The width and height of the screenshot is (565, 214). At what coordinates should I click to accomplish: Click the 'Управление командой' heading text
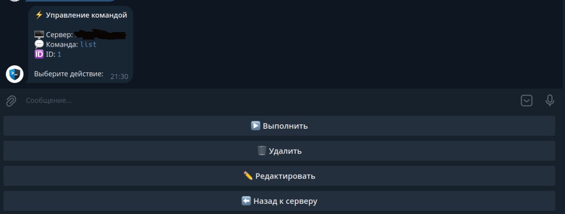87,15
